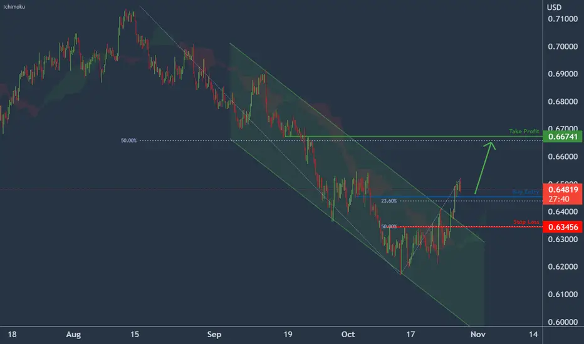
Task: Click the Take Profit price tag 0.66741
Action: point(563,136)
